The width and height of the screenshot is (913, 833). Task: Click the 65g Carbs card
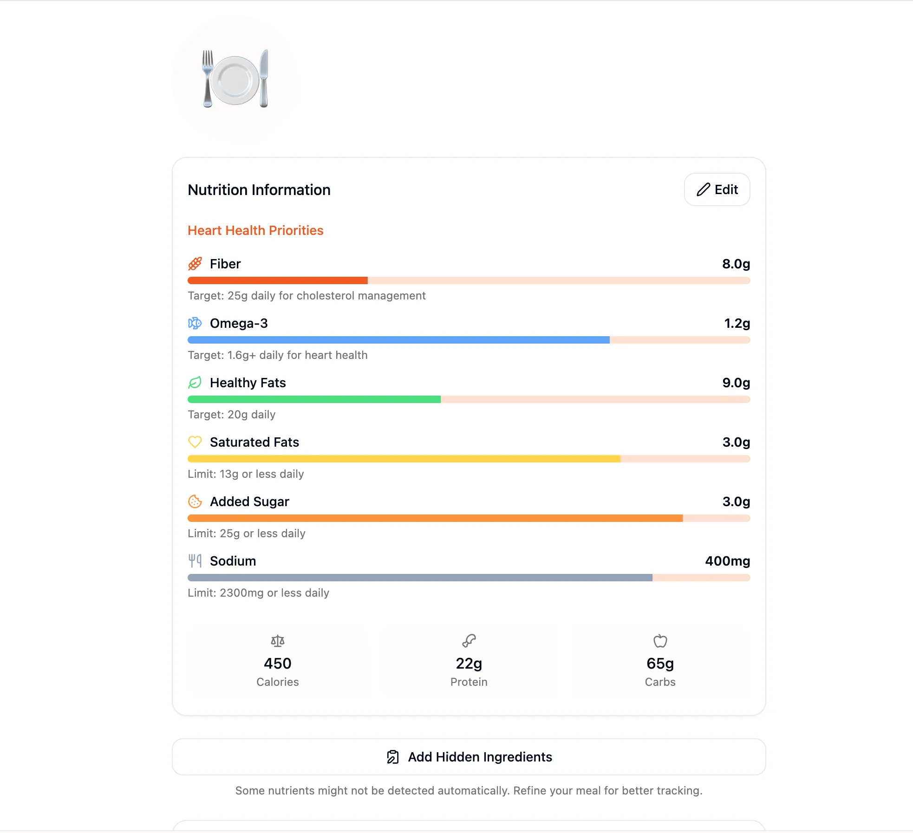[x=660, y=661]
